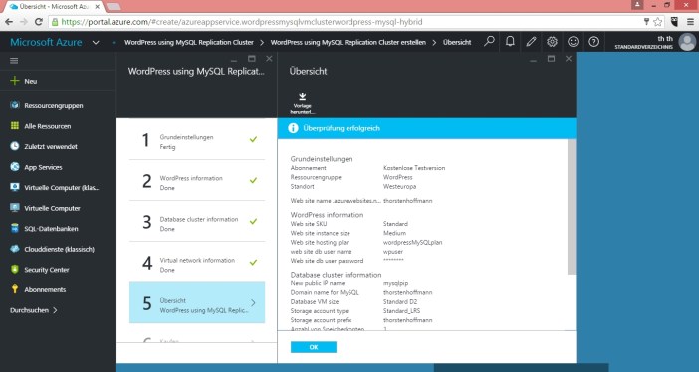Select step 2 WordPress information

tap(197, 180)
